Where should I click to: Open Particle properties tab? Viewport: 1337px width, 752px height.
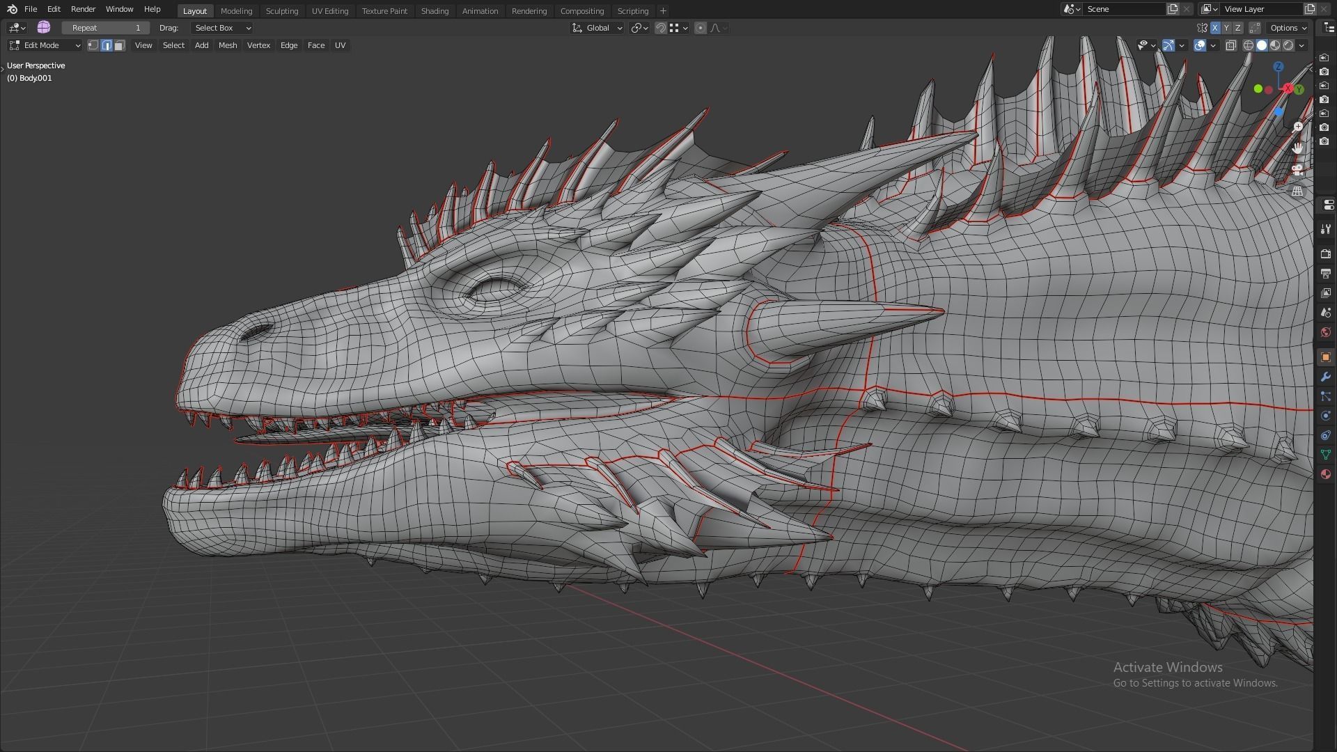click(1326, 396)
